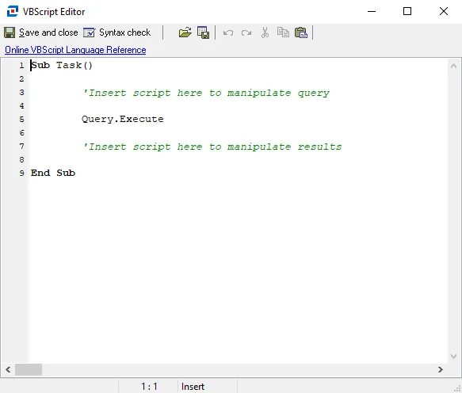
Task: Click the comment 'Insert script here to manipulate results'
Action: (x=212, y=147)
